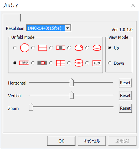The height and width of the screenshot is (149, 139).
Task: Click the Zoom slider thumb
Action: (x=31, y=107)
